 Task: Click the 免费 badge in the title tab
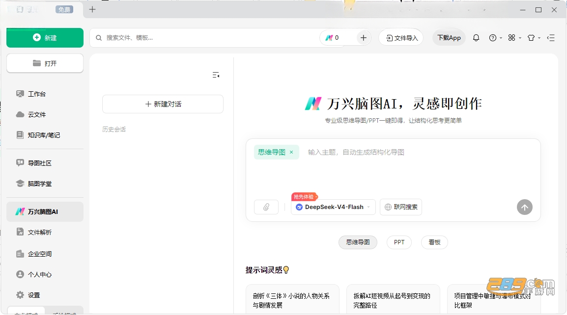pyautogui.click(x=64, y=10)
